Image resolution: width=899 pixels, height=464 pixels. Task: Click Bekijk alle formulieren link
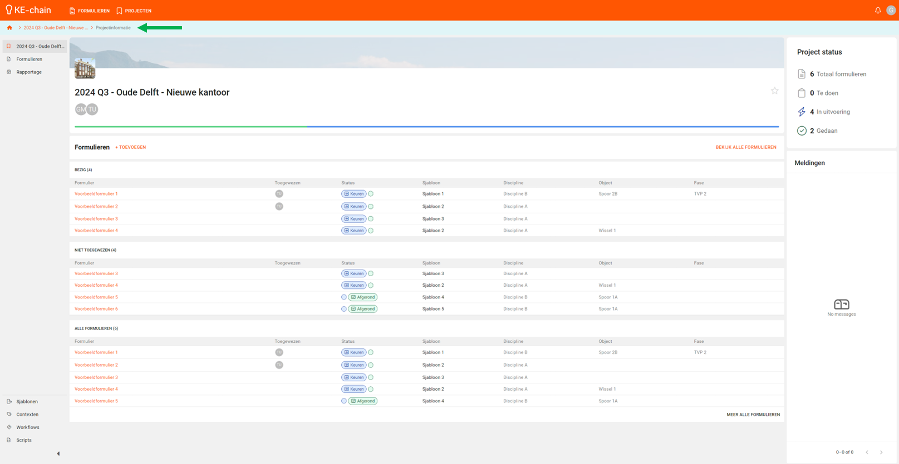(745, 147)
